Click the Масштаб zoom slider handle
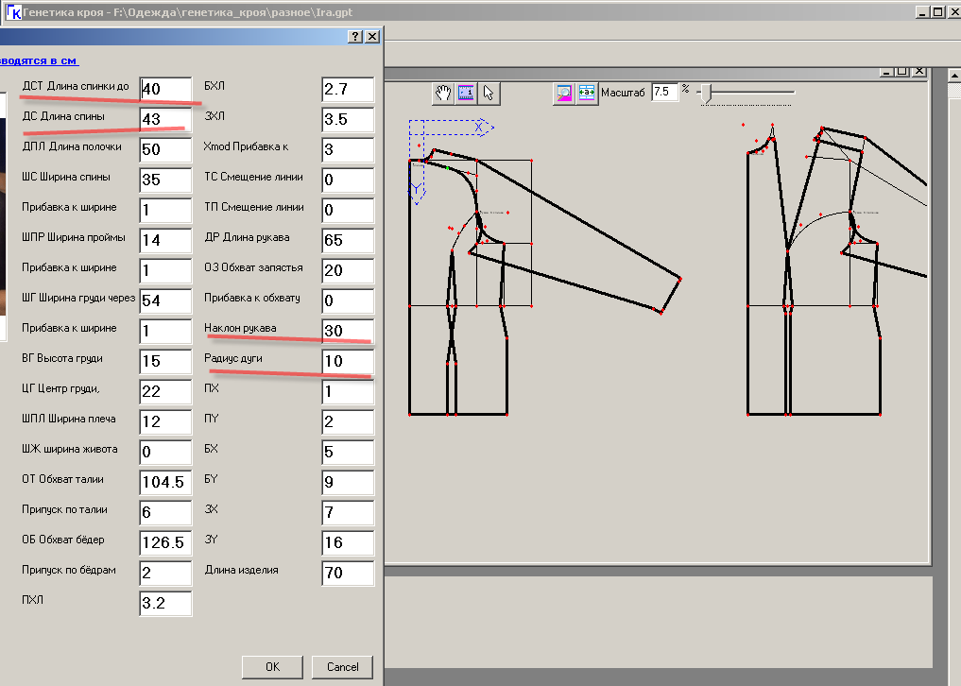Image resolution: width=961 pixels, height=686 pixels. (708, 92)
